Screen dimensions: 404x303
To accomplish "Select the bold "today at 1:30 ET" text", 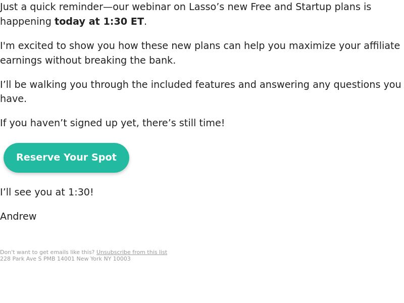I will [x=99, y=21].
